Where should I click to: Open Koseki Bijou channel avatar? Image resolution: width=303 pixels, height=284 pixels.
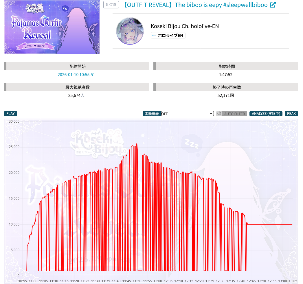[x=130, y=31]
